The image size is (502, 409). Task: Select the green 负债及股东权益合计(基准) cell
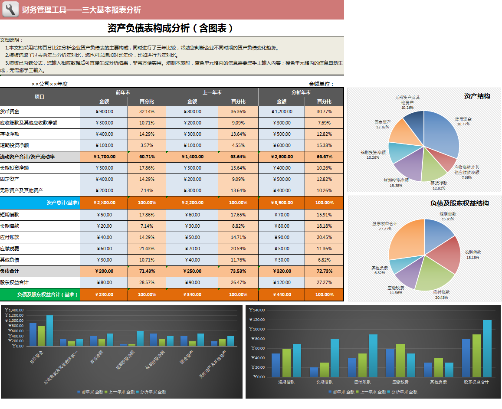(39, 294)
